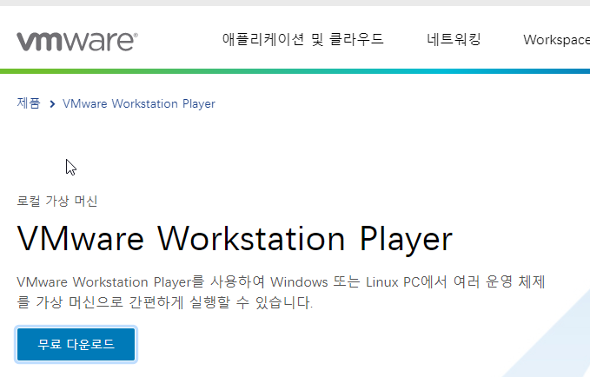Go to the 제품 breadcrumb link
Screen dimensions: 590x377
(x=28, y=103)
